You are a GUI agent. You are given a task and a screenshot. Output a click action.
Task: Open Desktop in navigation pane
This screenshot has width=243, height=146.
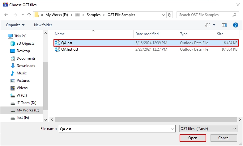[23, 51]
